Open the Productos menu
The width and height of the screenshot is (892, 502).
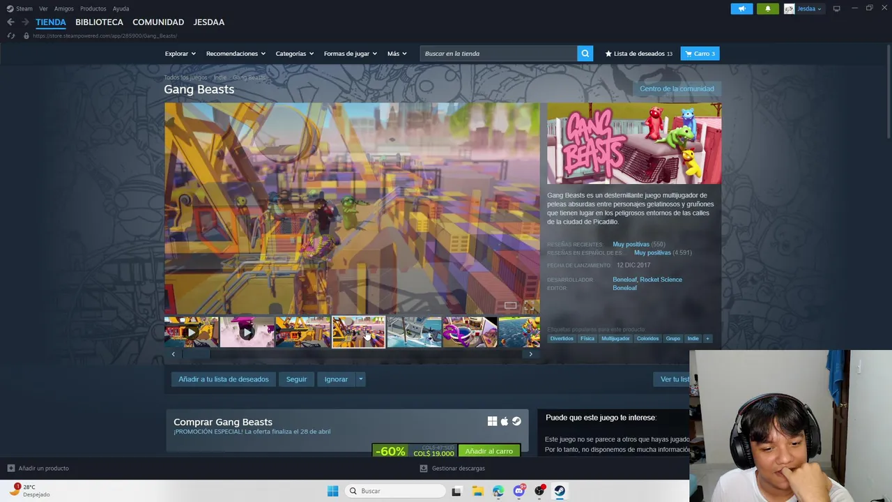(x=93, y=8)
